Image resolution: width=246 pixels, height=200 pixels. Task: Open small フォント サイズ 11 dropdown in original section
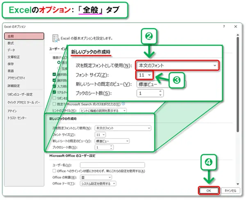[100, 135]
